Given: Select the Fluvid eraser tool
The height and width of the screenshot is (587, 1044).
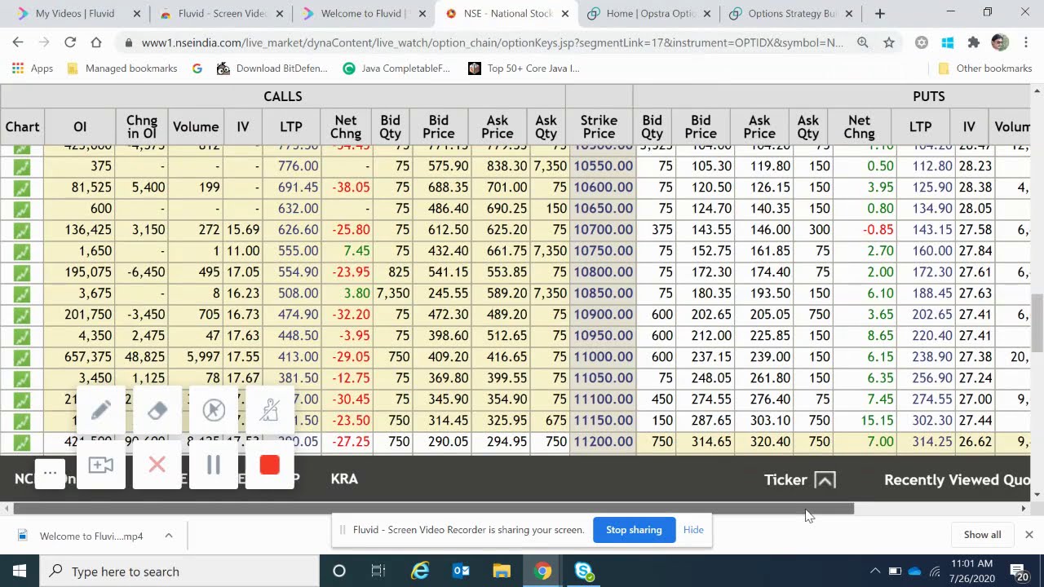Looking at the screenshot, I should pyautogui.click(x=157, y=410).
